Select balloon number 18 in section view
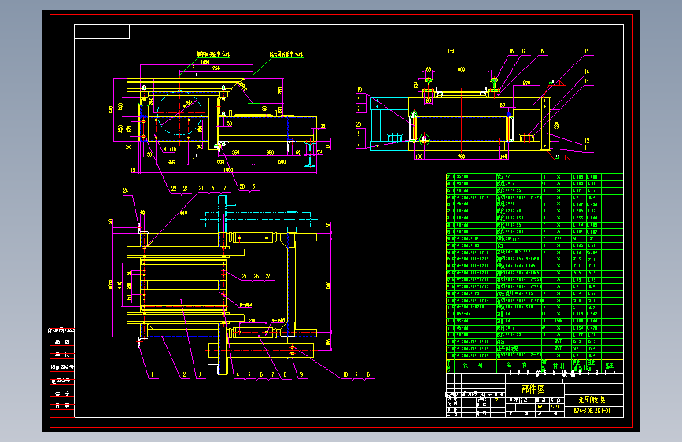682x442 pixels. tap(511, 51)
